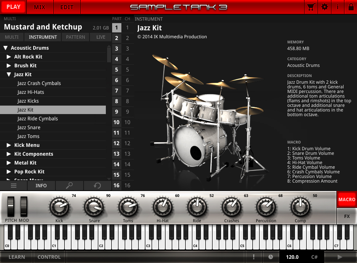Select part 16
Image resolution: width=357 pixels, height=263 pixels.
point(116,185)
